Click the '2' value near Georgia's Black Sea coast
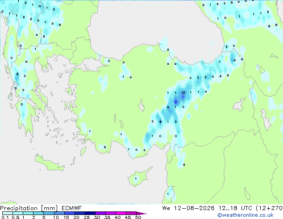Screen dimensions: 283x219 coord(226,47)
